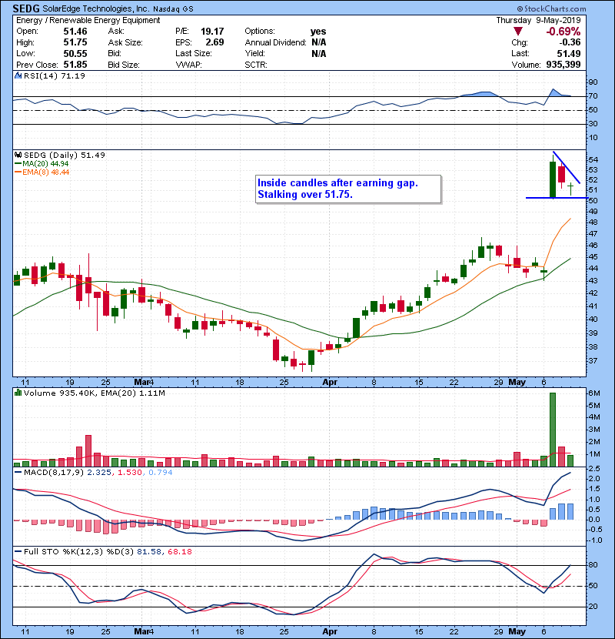Click the EPS value 2.69
The image size is (615, 639).
(x=214, y=42)
